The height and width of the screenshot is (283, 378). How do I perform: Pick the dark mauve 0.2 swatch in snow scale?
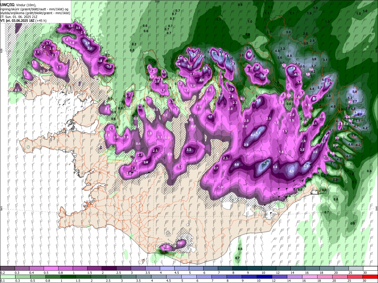click(7, 269)
